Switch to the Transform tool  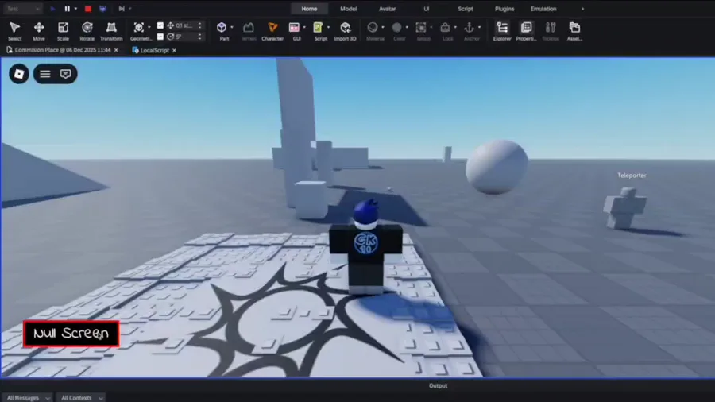click(111, 31)
